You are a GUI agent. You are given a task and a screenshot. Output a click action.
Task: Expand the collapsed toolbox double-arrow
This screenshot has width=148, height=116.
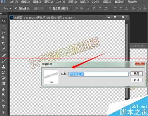(x=1, y=14)
